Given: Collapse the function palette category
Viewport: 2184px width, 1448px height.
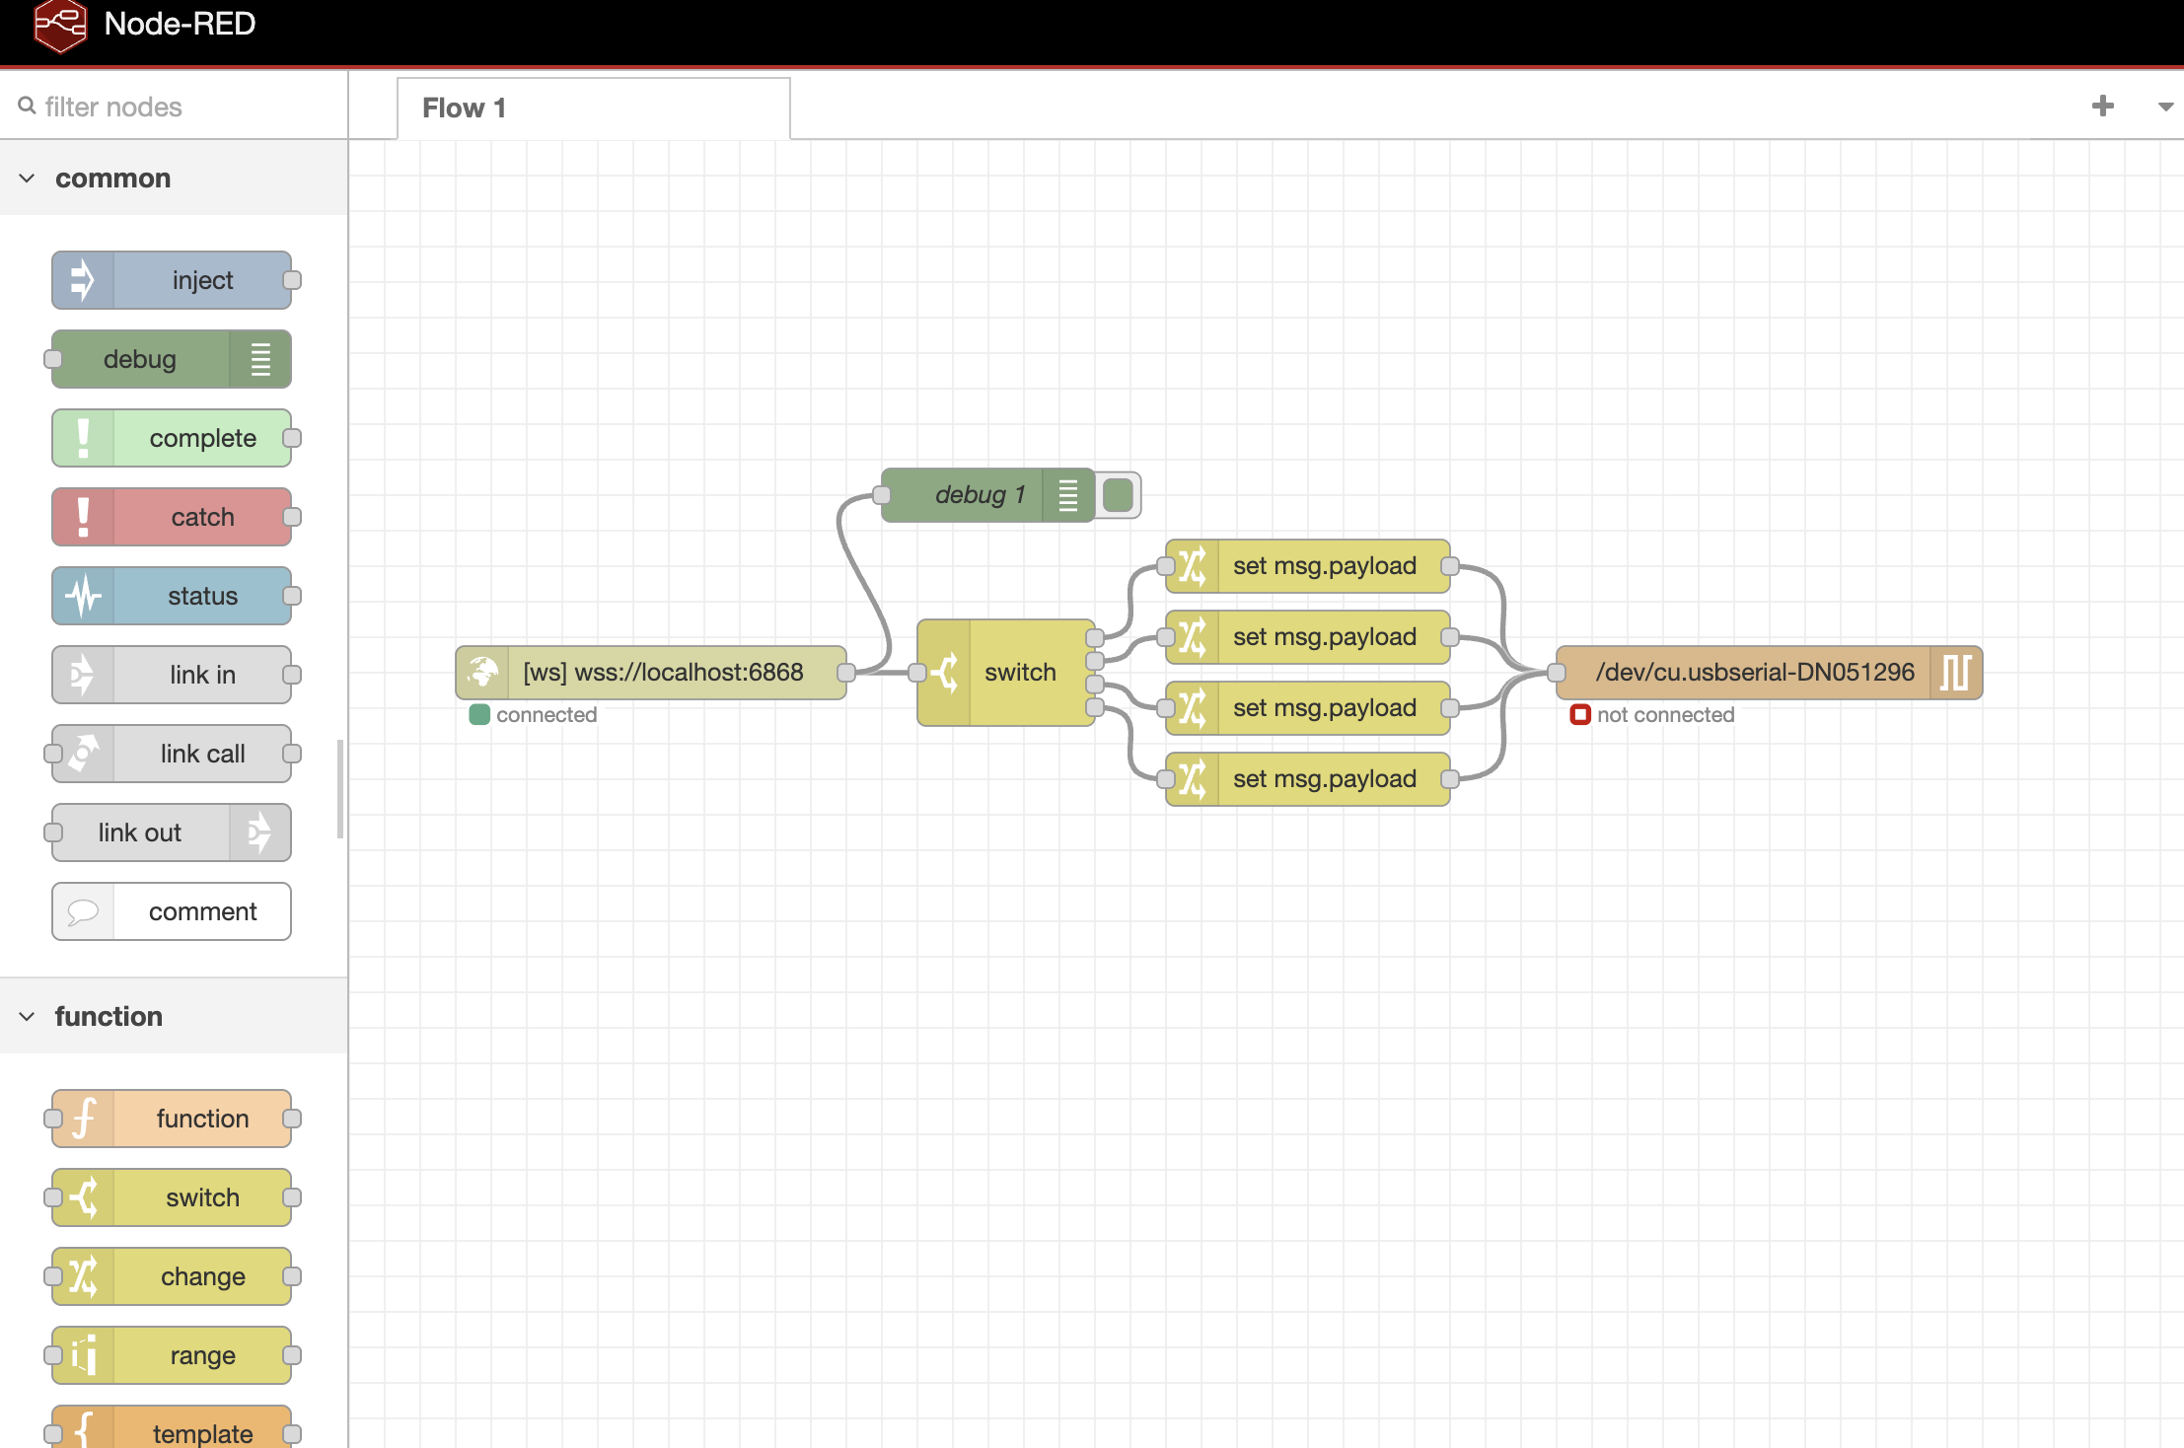Looking at the screenshot, I should tap(28, 1017).
